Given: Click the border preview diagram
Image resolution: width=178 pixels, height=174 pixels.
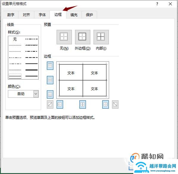Looking at the screenshot, I should [83, 80].
